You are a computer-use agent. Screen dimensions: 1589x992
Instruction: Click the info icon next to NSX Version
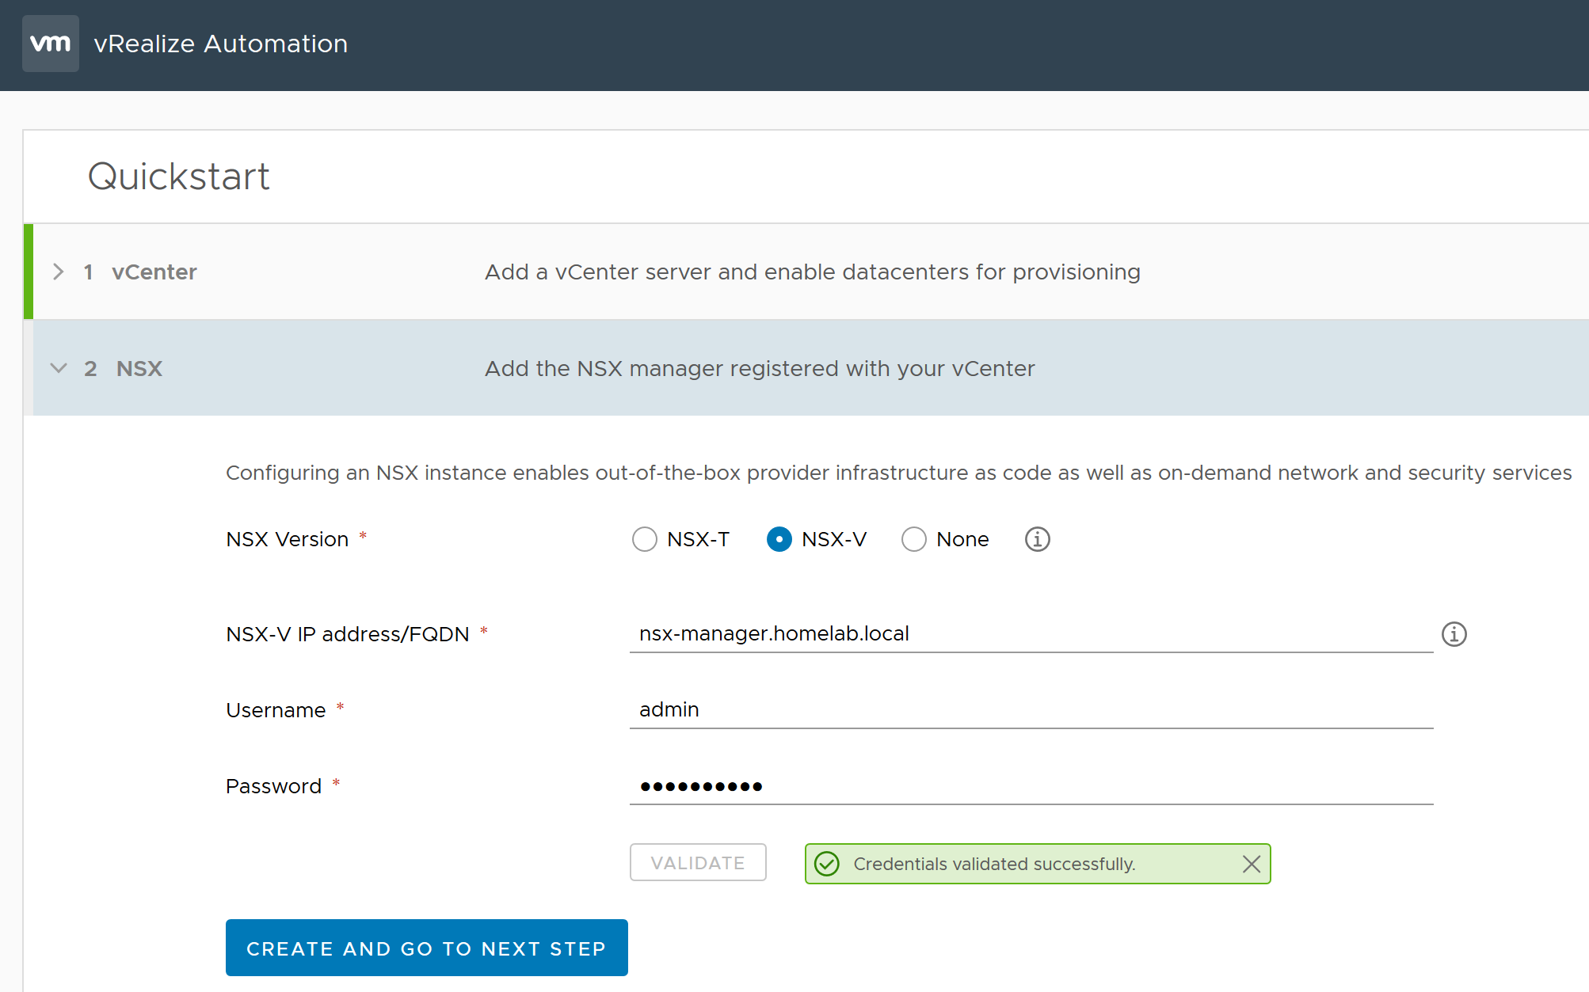1037,539
